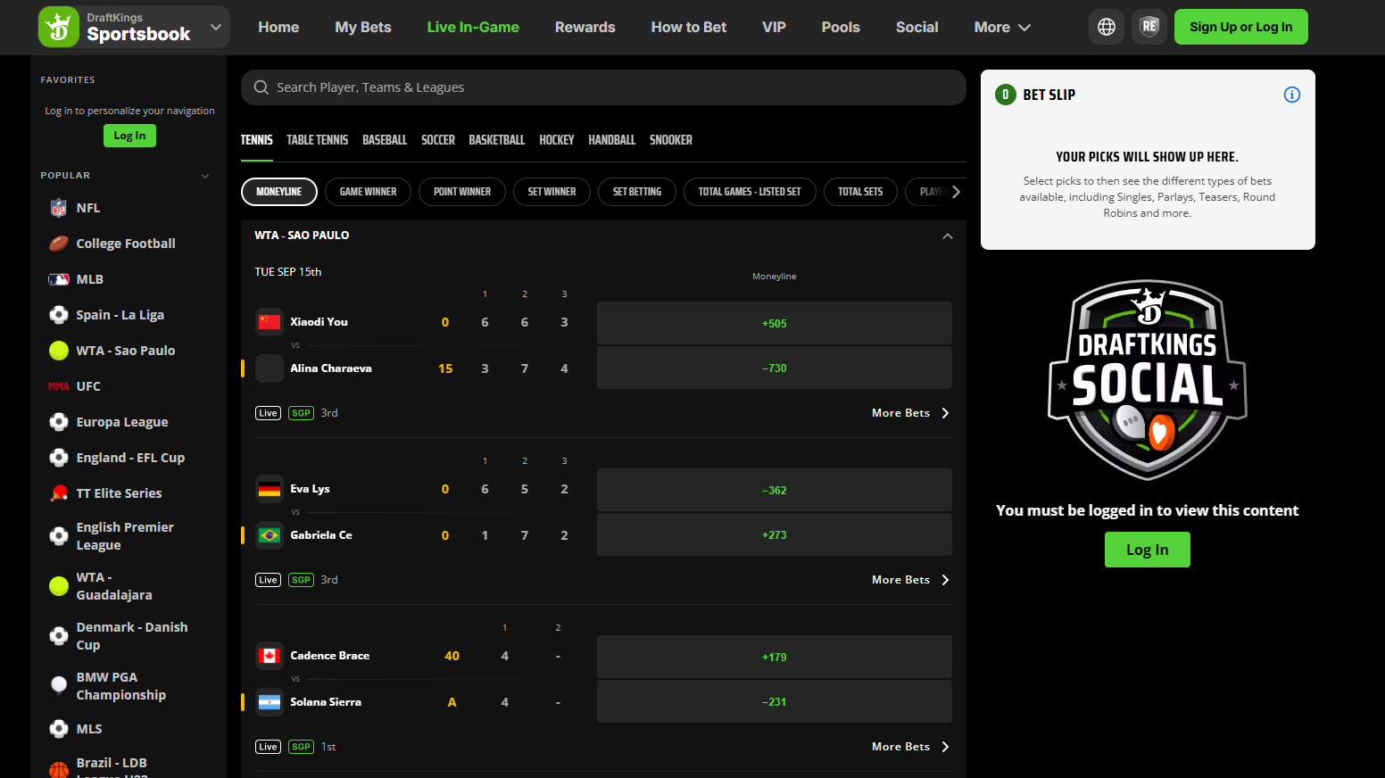The height and width of the screenshot is (778, 1385).
Task: Collapse the Popular sidebar section
Action: point(205,176)
